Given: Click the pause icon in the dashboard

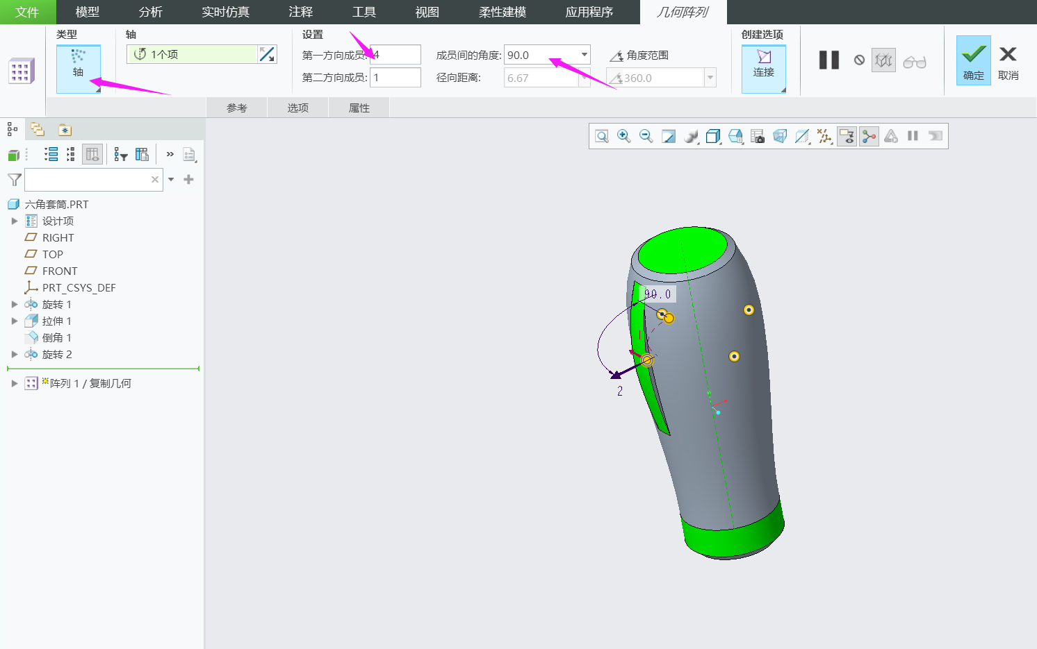Looking at the screenshot, I should point(828,60).
